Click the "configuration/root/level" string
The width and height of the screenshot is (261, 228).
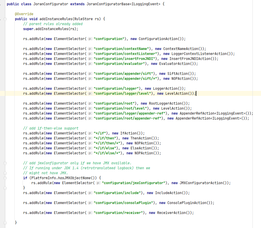coord(120,109)
